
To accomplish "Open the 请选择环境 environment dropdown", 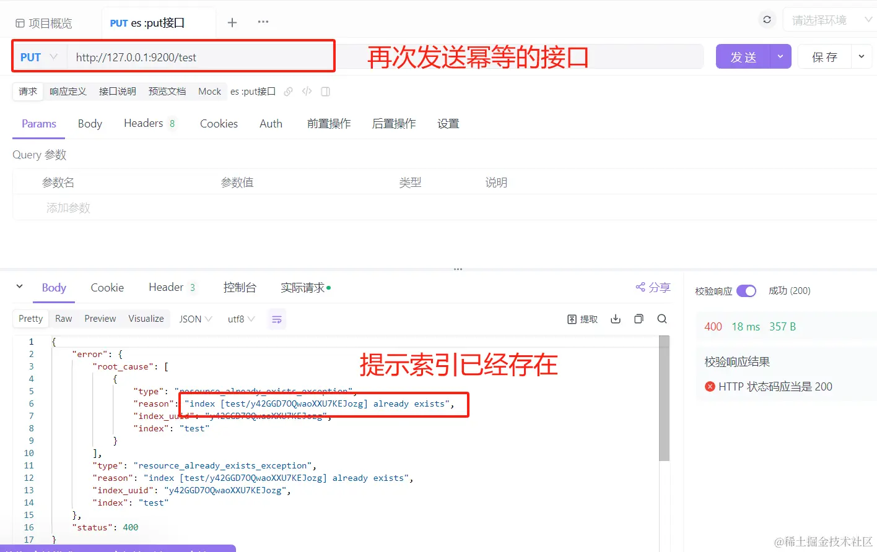I will (830, 20).
